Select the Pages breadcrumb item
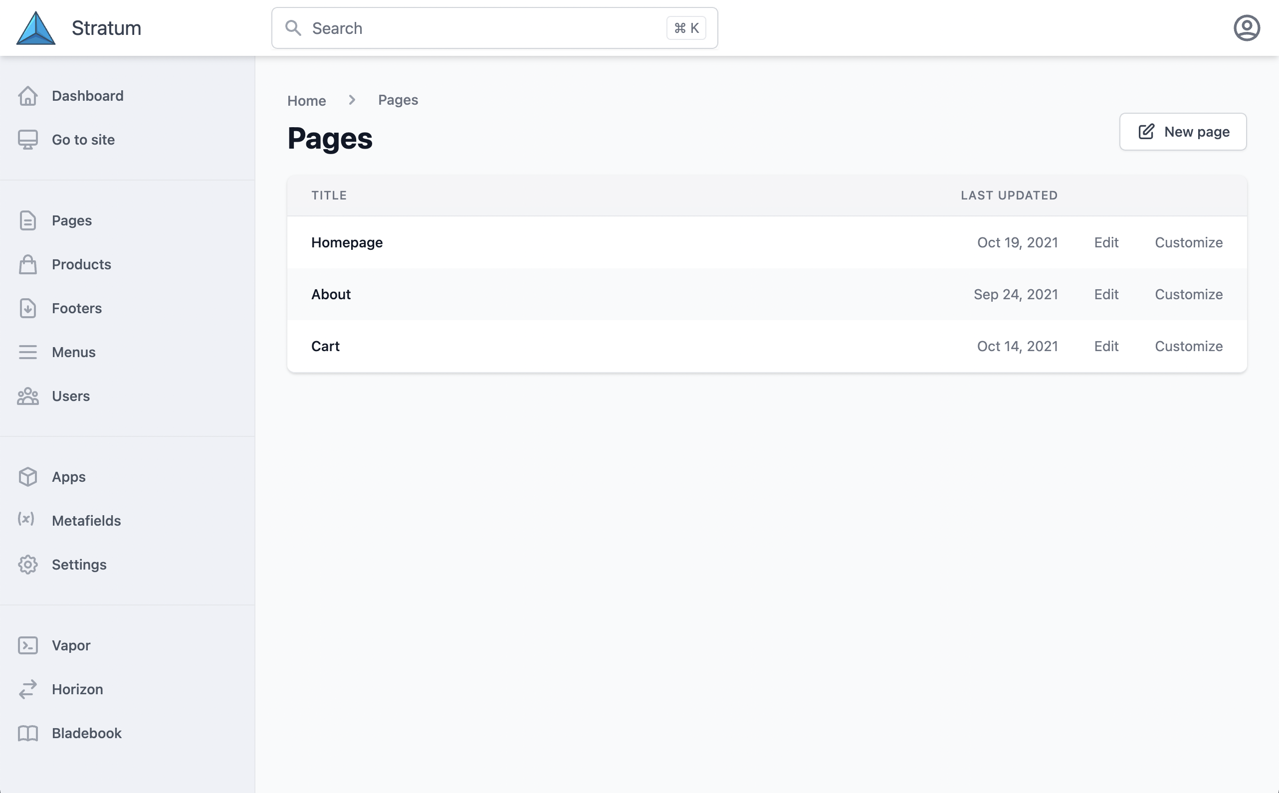This screenshot has width=1279, height=793. pos(399,99)
